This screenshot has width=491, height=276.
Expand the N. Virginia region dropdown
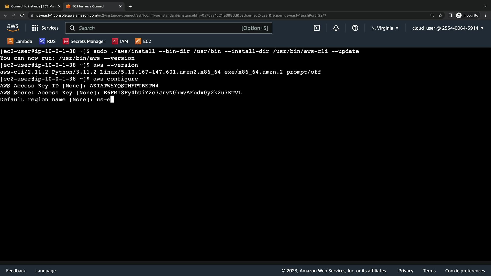point(385,28)
